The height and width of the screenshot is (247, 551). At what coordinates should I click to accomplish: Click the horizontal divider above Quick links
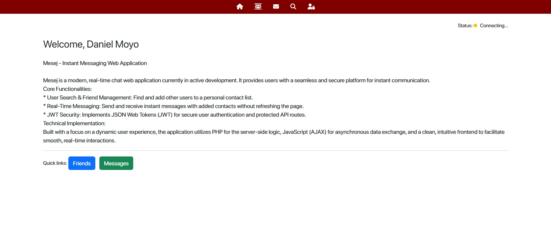[x=275, y=150]
